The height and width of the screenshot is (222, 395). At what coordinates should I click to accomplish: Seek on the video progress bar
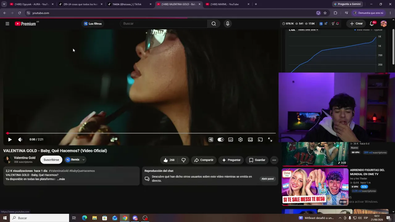(141, 133)
